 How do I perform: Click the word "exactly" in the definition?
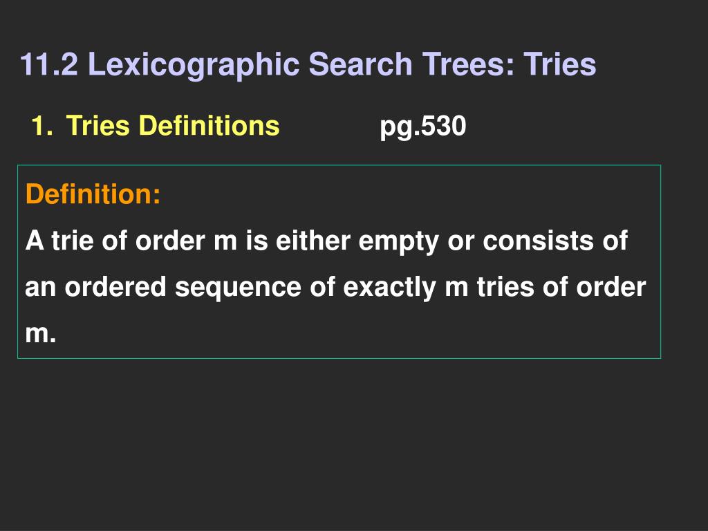390,288
